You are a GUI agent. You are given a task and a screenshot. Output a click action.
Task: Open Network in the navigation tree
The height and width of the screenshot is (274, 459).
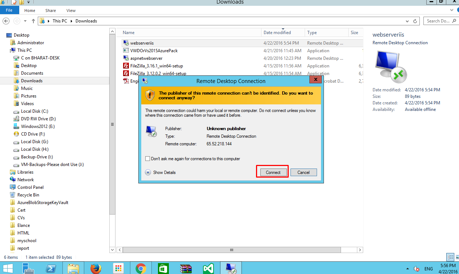[25, 180]
